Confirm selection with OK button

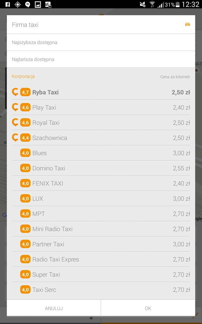point(148,308)
